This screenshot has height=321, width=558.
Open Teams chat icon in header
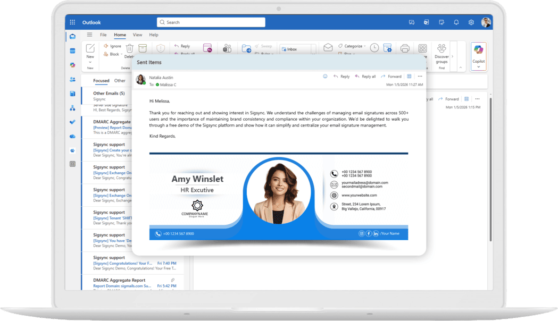412,22
